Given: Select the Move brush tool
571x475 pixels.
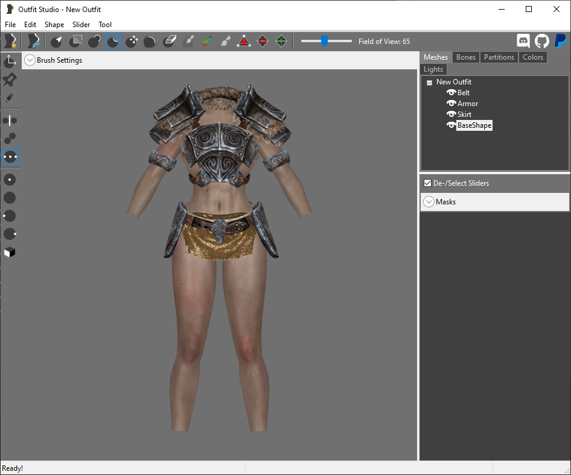Looking at the screenshot, I should click(x=132, y=41).
